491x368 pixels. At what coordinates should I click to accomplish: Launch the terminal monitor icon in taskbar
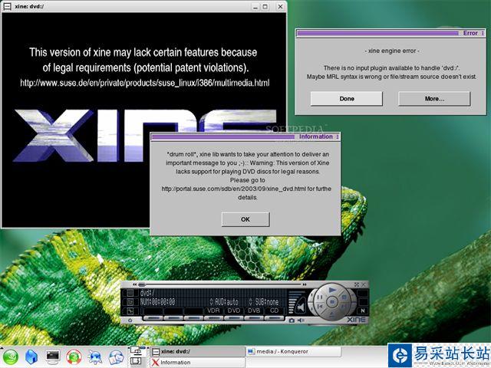(x=53, y=356)
